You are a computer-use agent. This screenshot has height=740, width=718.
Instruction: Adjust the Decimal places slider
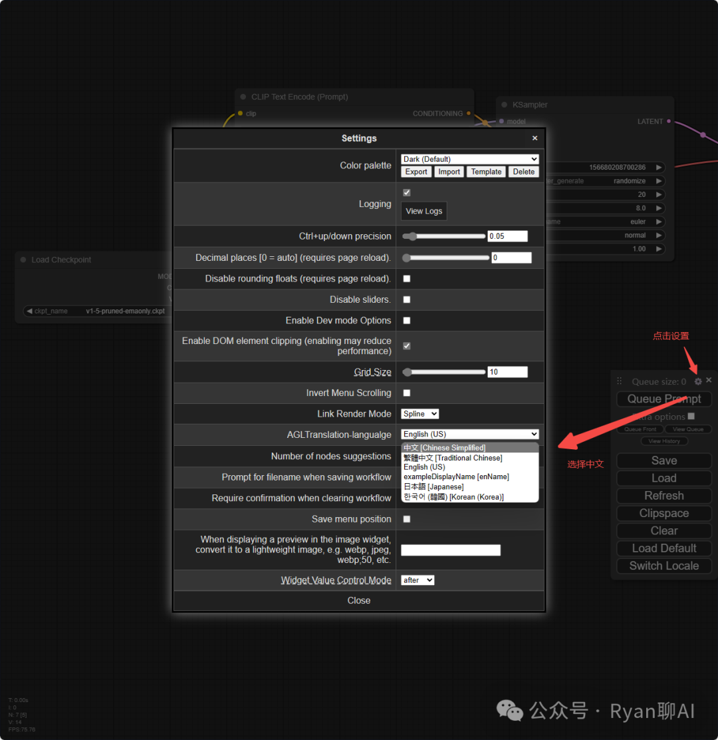pyautogui.click(x=446, y=258)
